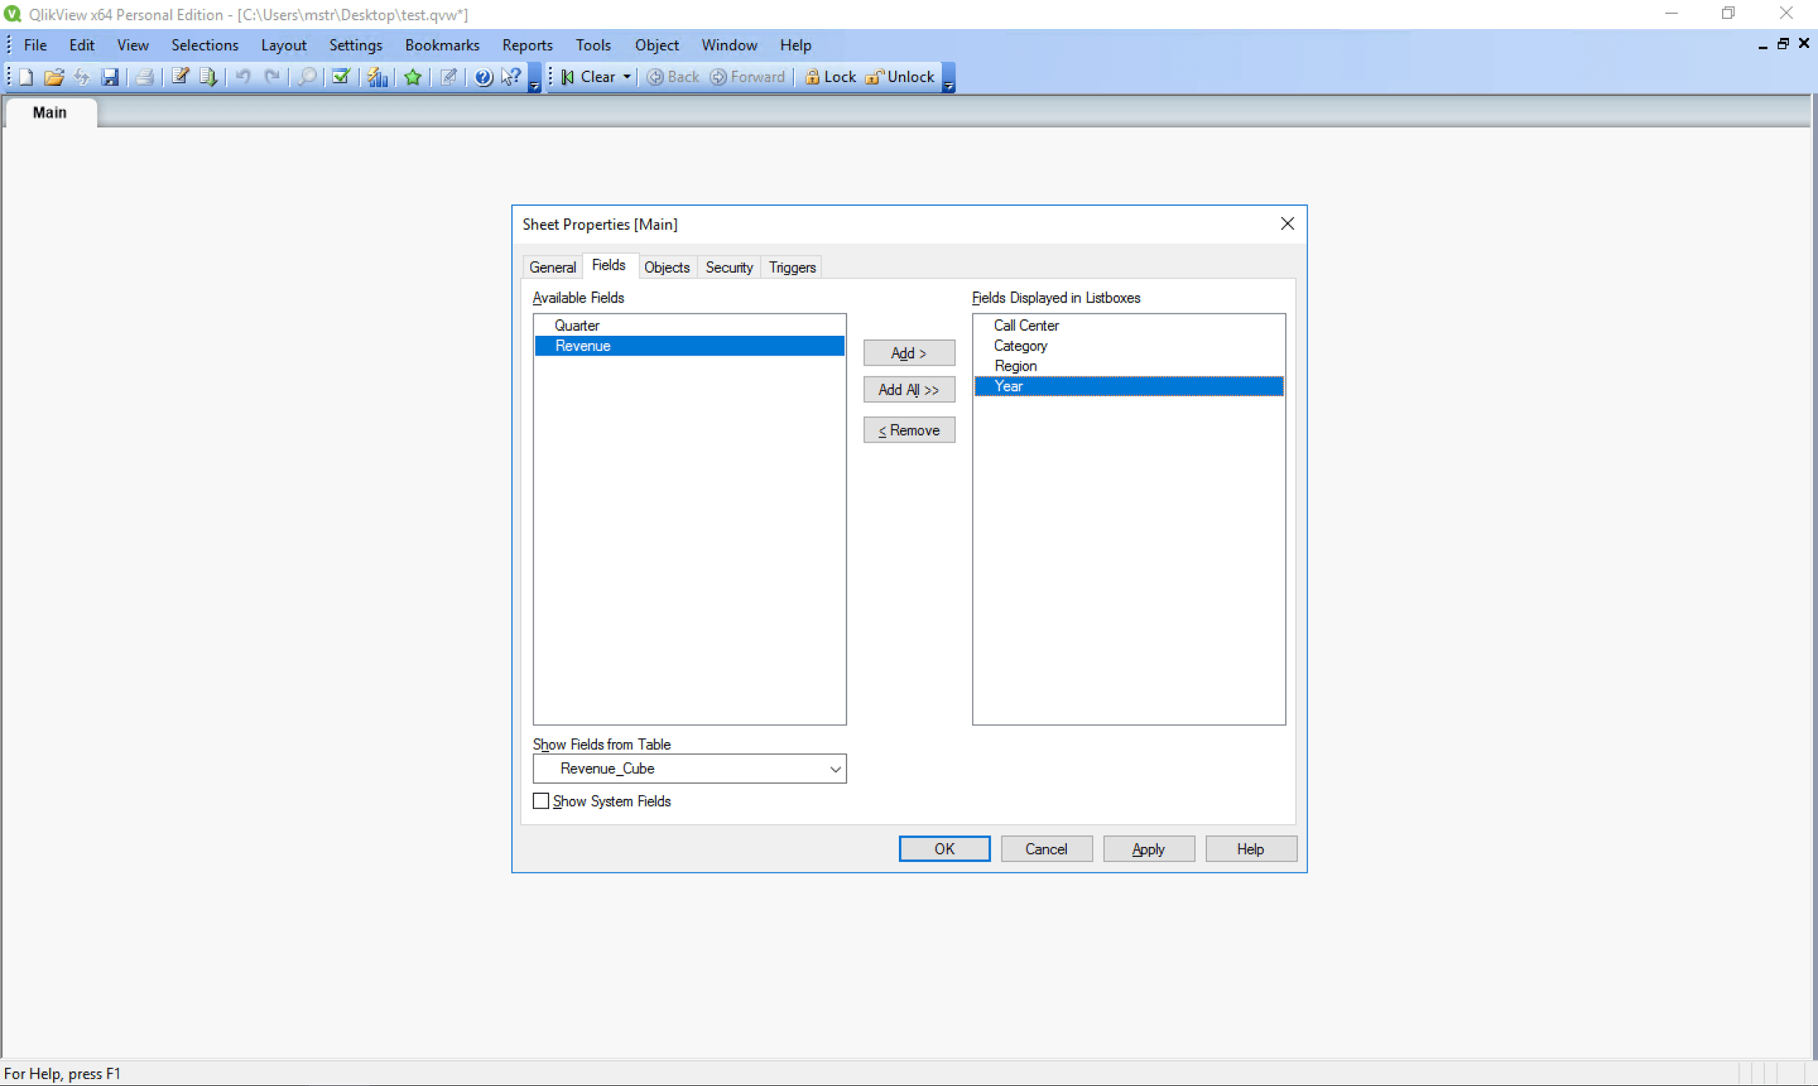The image size is (1818, 1086).
Task: Toggle Show System Fields checkbox
Action: (541, 800)
